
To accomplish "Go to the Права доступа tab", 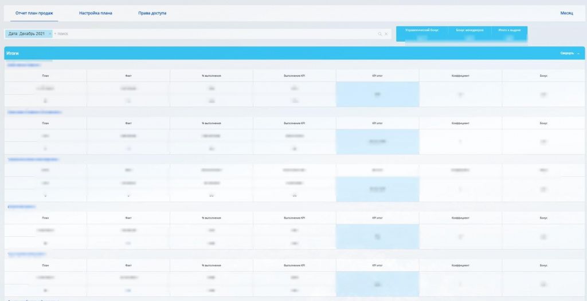I will click(x=152, y=13).
